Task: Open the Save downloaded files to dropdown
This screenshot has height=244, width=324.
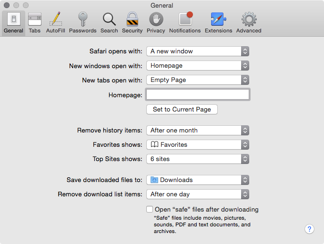Action: 198,180
